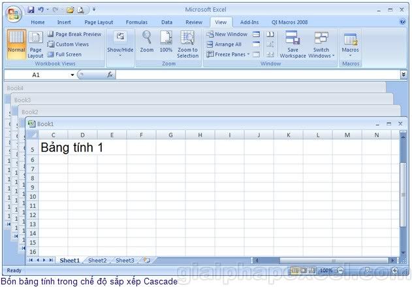Switch to Sheet2 tab
Image resolution: width=412 pixels, height=287 pixels.
[97, 260]
